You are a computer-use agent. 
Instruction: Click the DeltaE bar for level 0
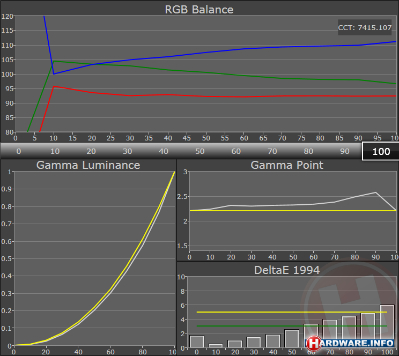coord(197,342)
